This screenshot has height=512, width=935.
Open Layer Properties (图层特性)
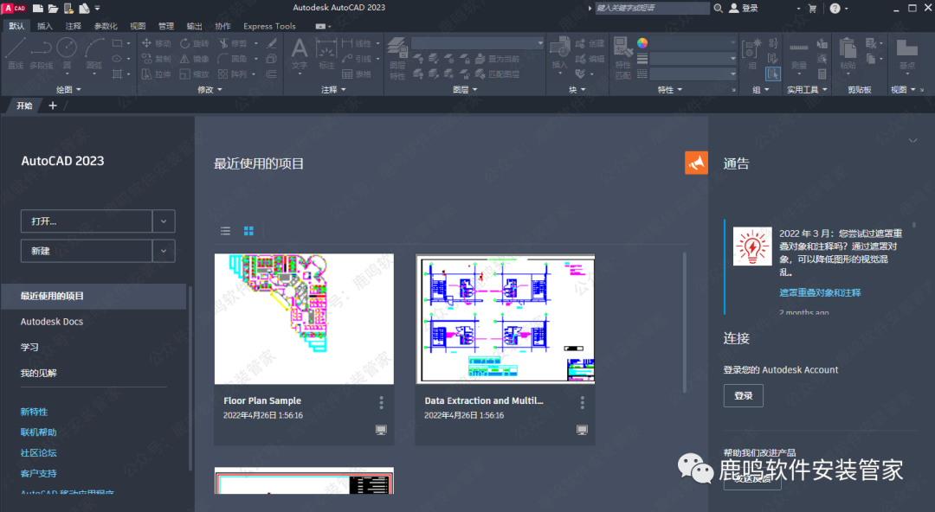pyautogui.click(x=397, y=57)
